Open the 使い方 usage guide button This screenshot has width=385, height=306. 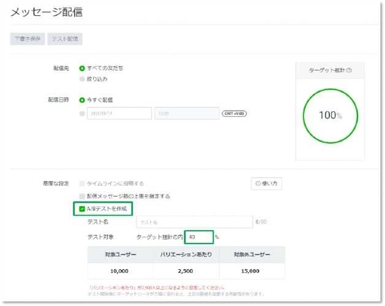pyautogui.click(x=267, y=184)
